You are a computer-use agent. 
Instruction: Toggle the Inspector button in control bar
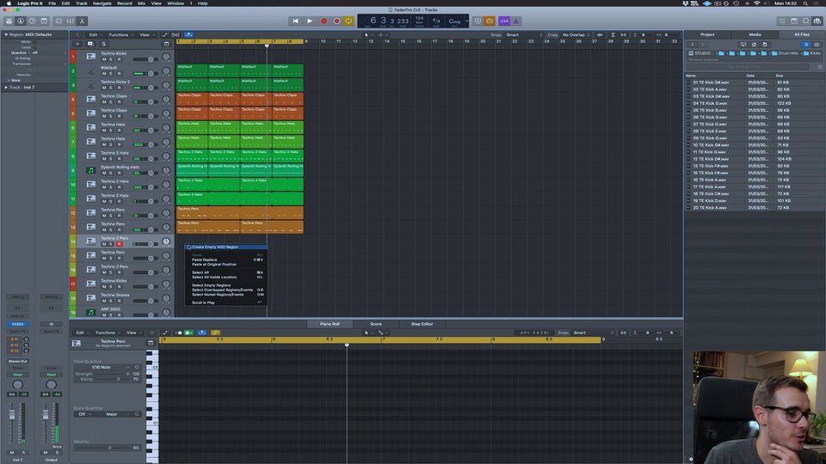pyautogui.click(x=21, y=21)
